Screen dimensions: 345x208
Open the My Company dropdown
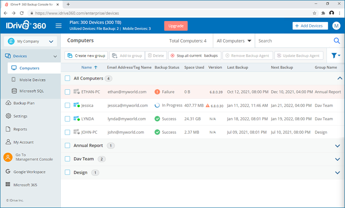pos(30,41)
